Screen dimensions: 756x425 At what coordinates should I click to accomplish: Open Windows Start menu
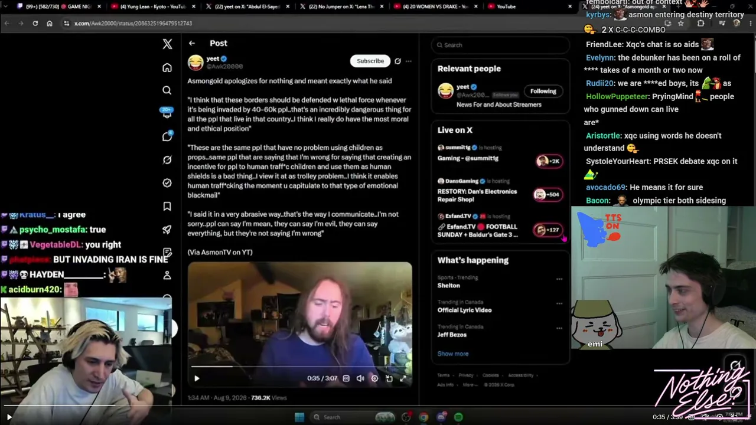299,417
